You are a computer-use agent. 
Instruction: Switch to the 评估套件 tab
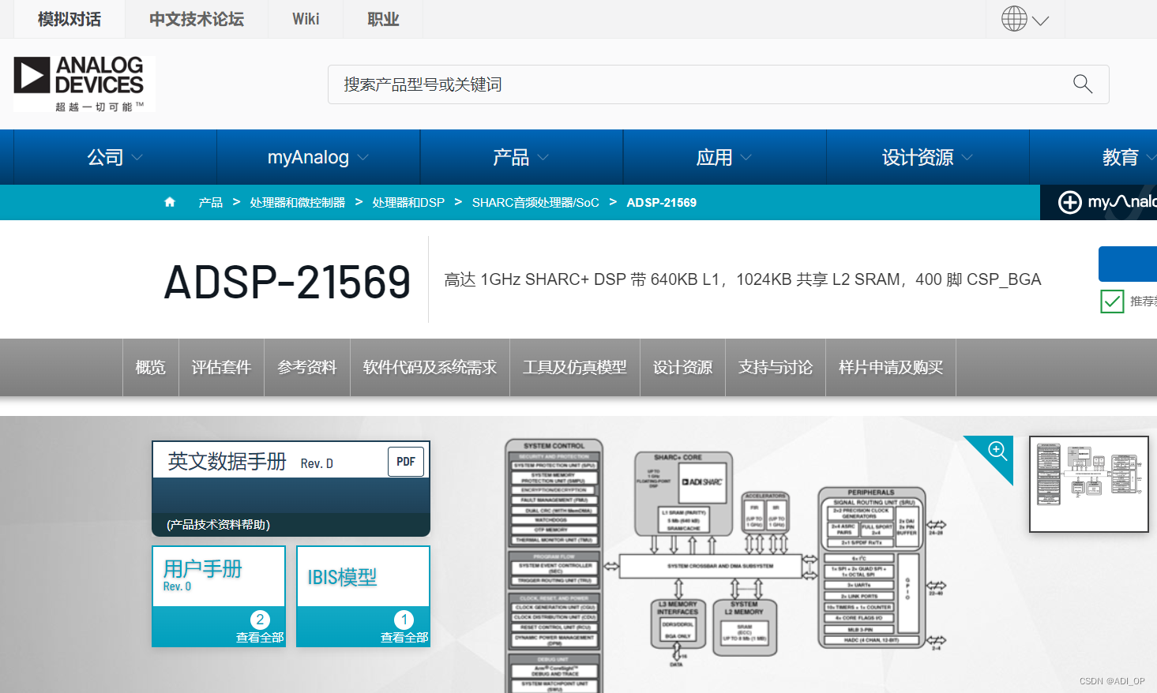point(221,367)
